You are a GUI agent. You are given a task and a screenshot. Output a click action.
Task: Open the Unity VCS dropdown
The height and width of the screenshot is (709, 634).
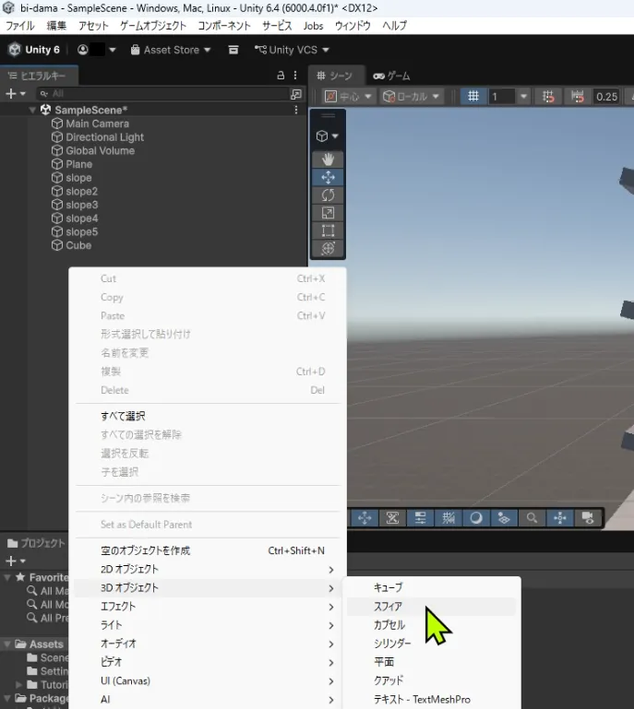click(292, 50)
